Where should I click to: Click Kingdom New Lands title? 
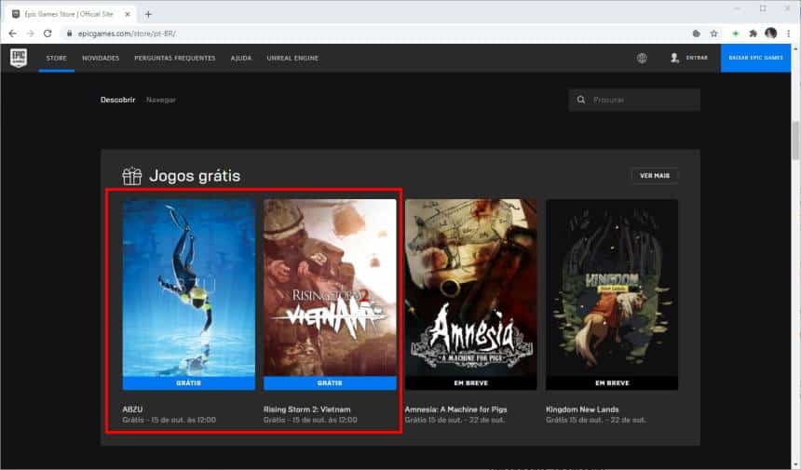[x=582, y=410]
